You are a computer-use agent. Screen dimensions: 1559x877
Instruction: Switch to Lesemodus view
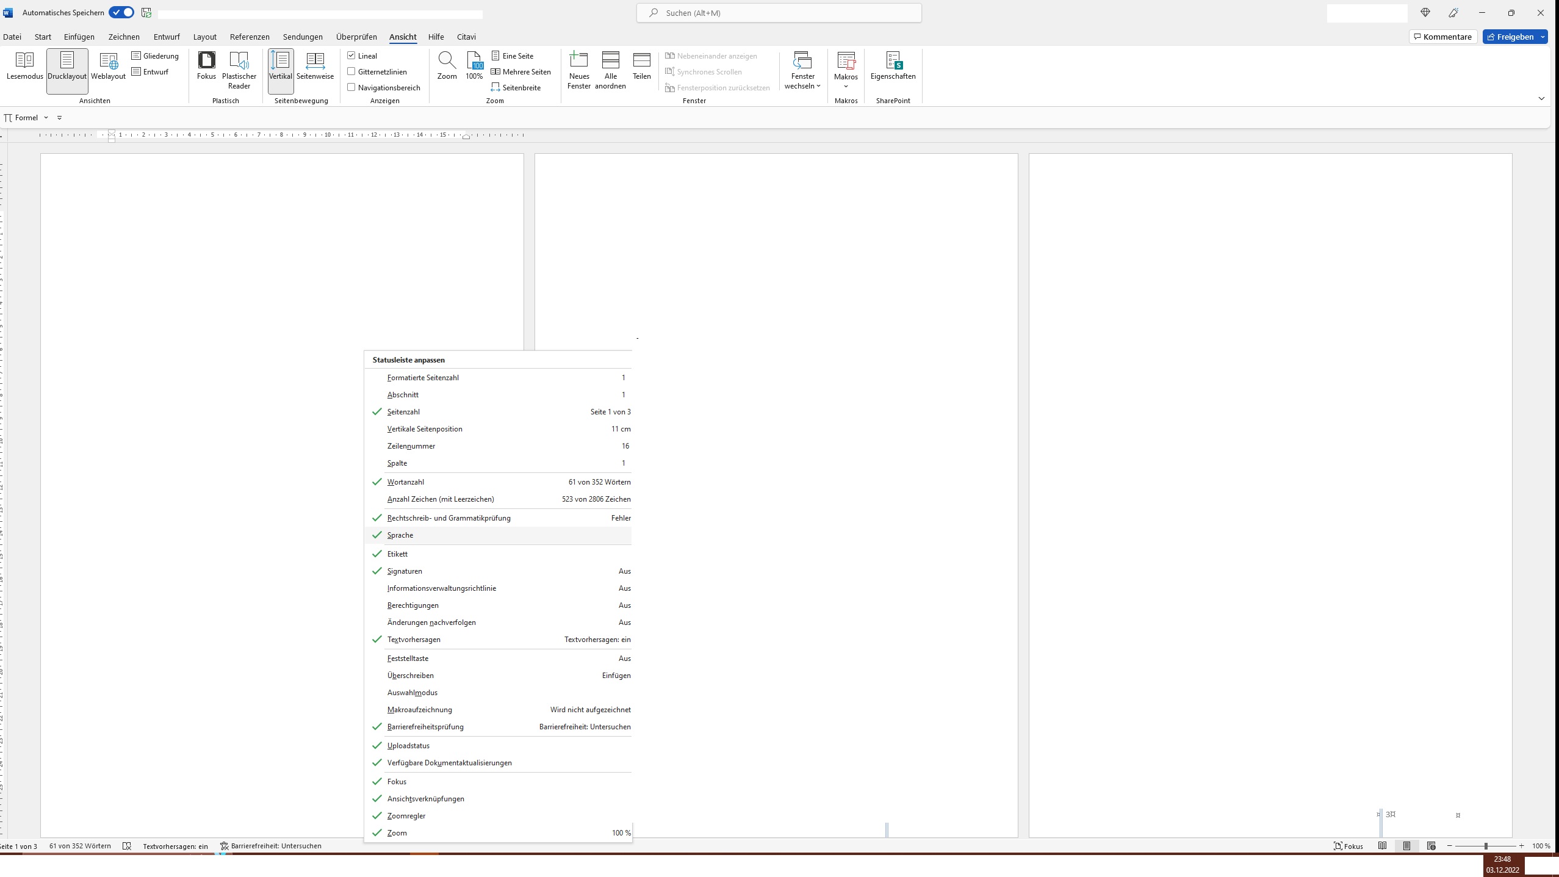(x=24, y=66)
